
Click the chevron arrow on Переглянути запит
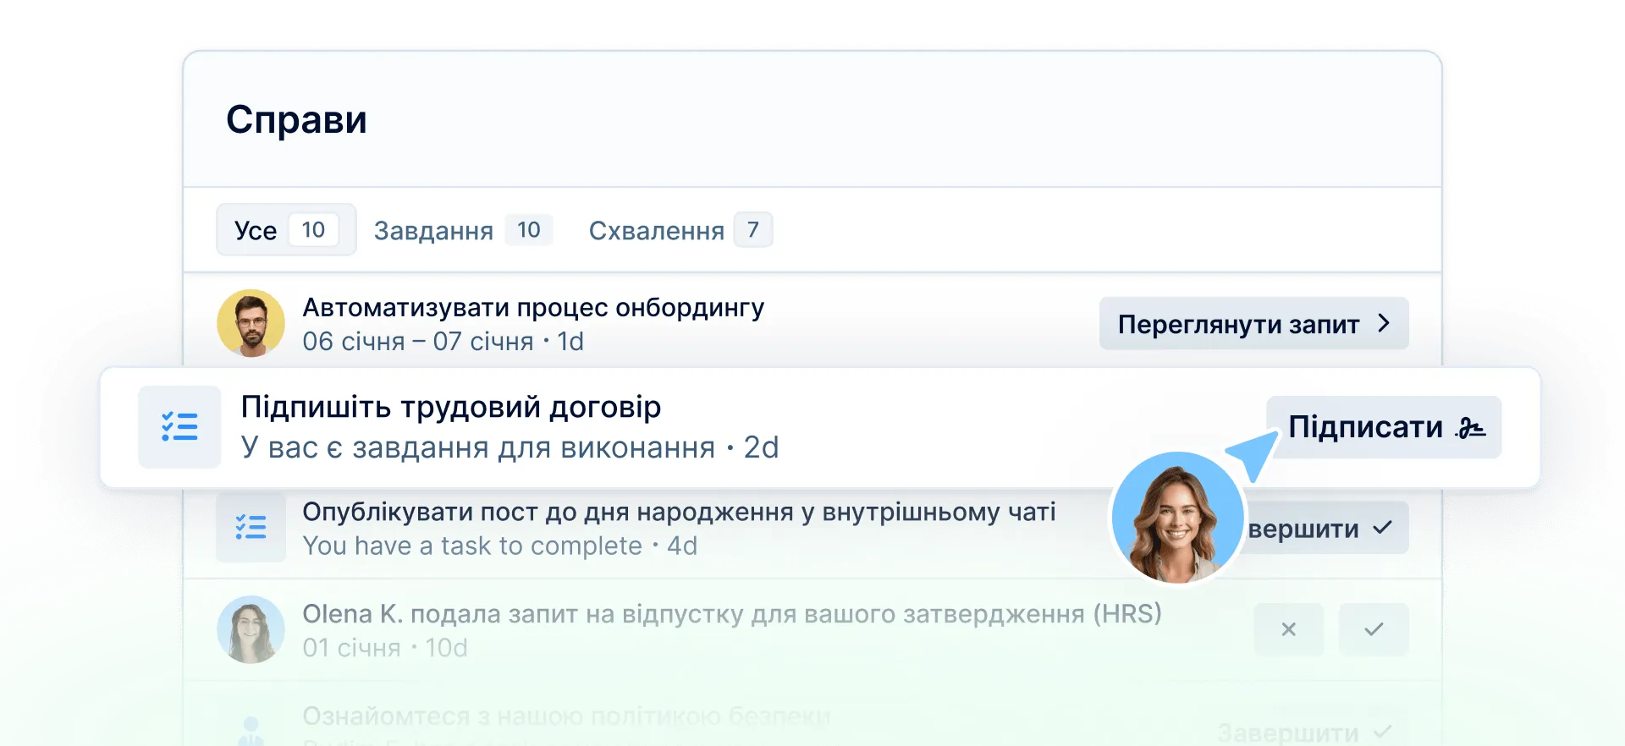click(1384, 323)
